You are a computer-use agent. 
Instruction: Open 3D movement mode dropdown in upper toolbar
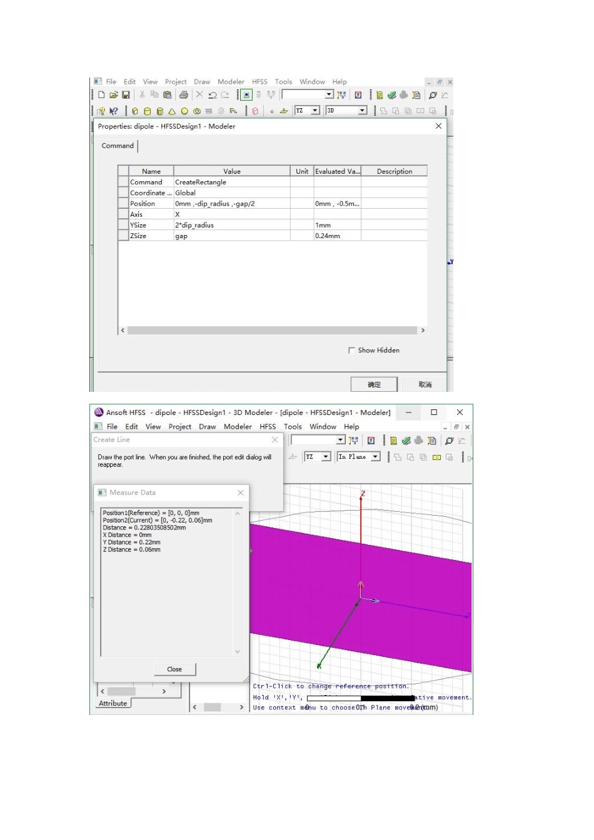tap(362, 111)
